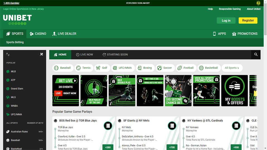Switch to the Live Now tab
This screenshot has height=150, width=267.
tap(84, 55)
